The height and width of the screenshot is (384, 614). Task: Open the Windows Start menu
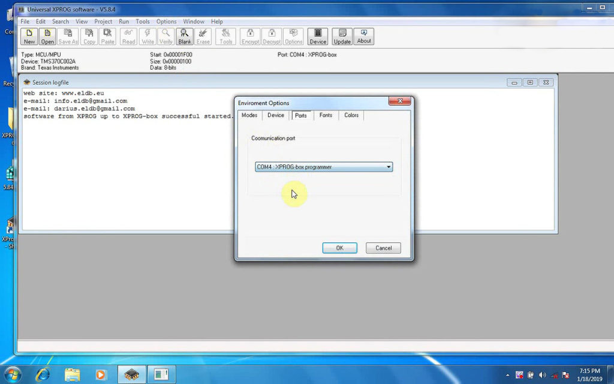click(x=13, y=374)
